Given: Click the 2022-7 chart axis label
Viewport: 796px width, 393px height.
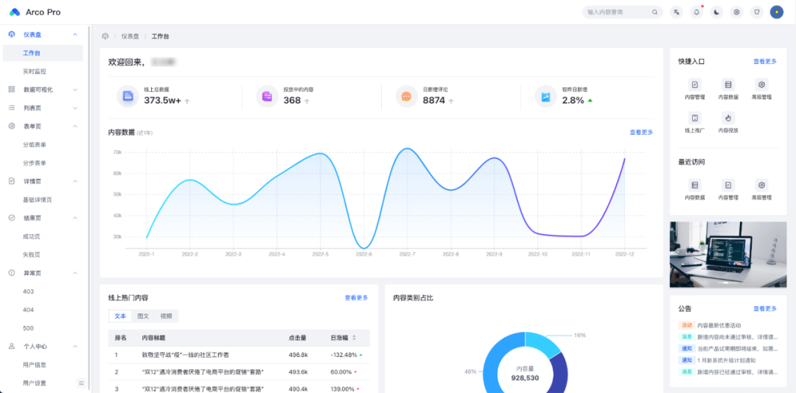Looking at the screenshot, I should click(407, 254).
